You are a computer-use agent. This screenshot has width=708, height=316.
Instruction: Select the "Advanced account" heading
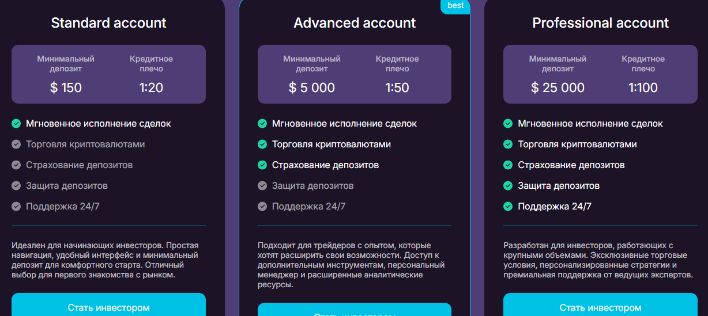tap(355, 23)
